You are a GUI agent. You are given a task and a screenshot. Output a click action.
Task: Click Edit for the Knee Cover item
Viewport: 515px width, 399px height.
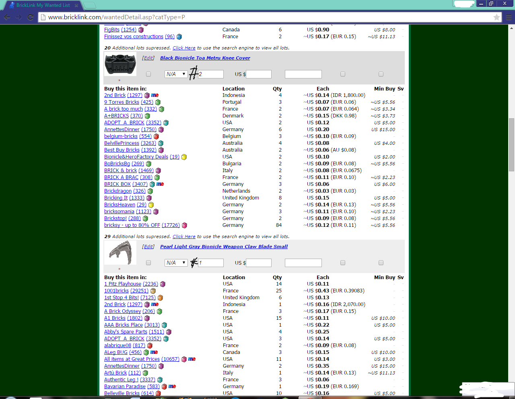pos(148,58)
